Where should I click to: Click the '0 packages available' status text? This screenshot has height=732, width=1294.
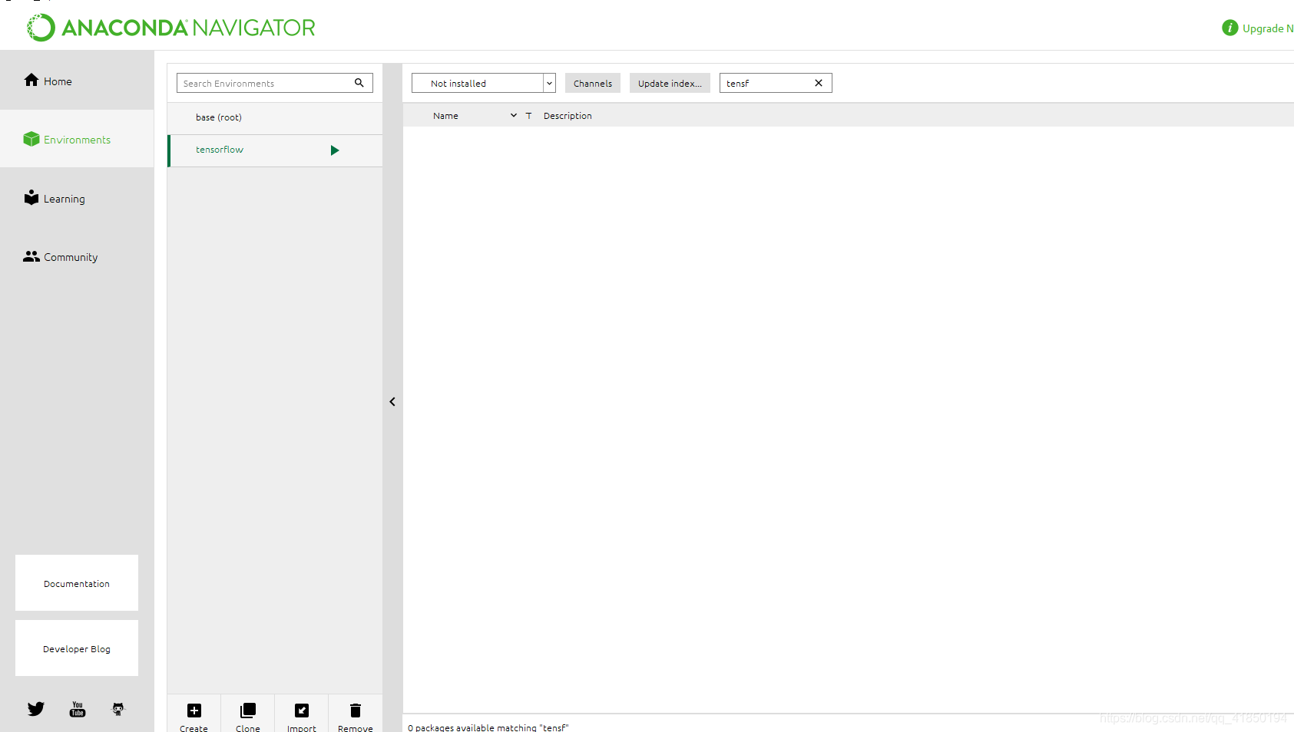tap(488, 727)
